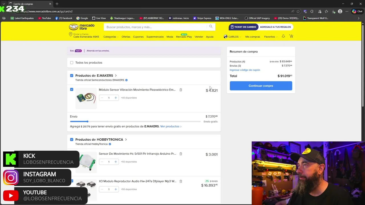
Task: Click CARLOS profile avatar icon
Action: 226,36
